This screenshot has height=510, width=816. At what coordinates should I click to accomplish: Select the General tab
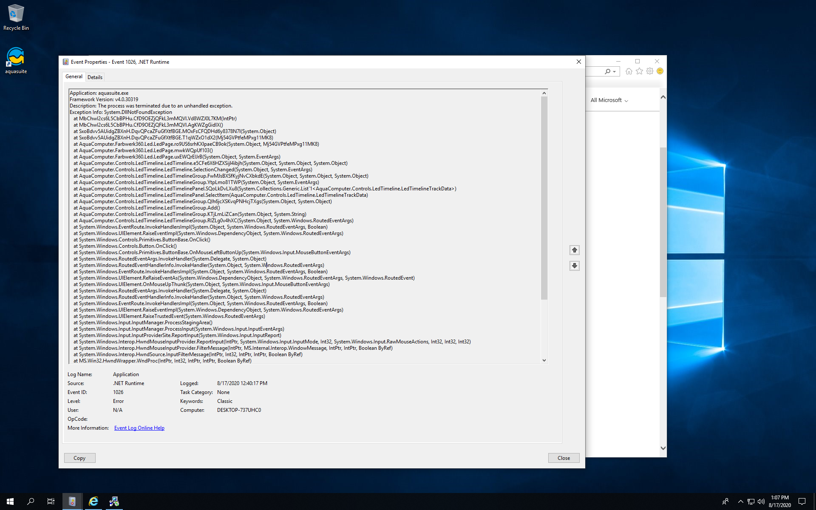pos(74,77)
